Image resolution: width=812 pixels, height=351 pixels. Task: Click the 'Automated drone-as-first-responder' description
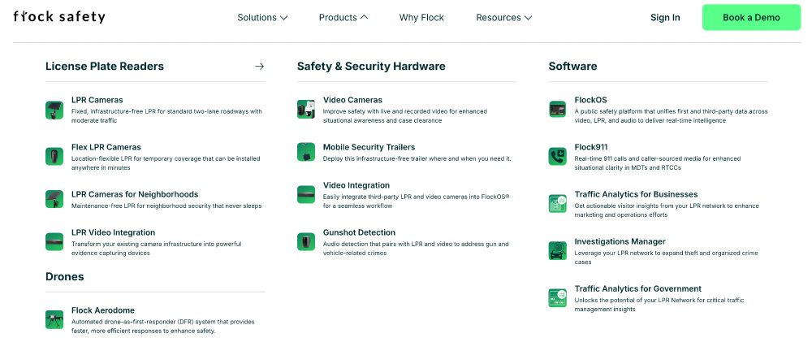point(163,326)
